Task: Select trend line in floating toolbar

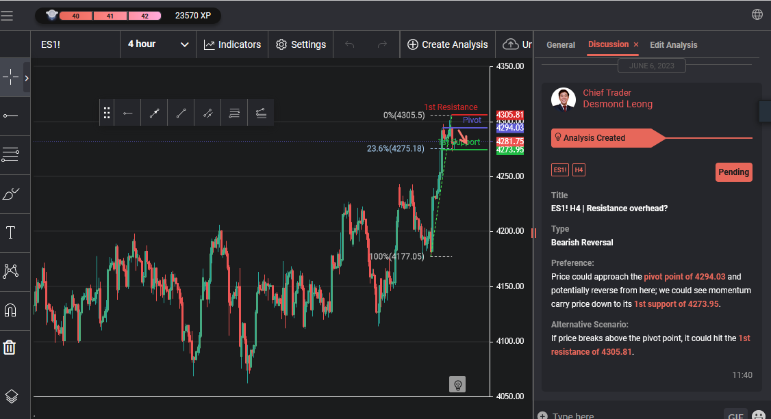Action: (181, 113)
